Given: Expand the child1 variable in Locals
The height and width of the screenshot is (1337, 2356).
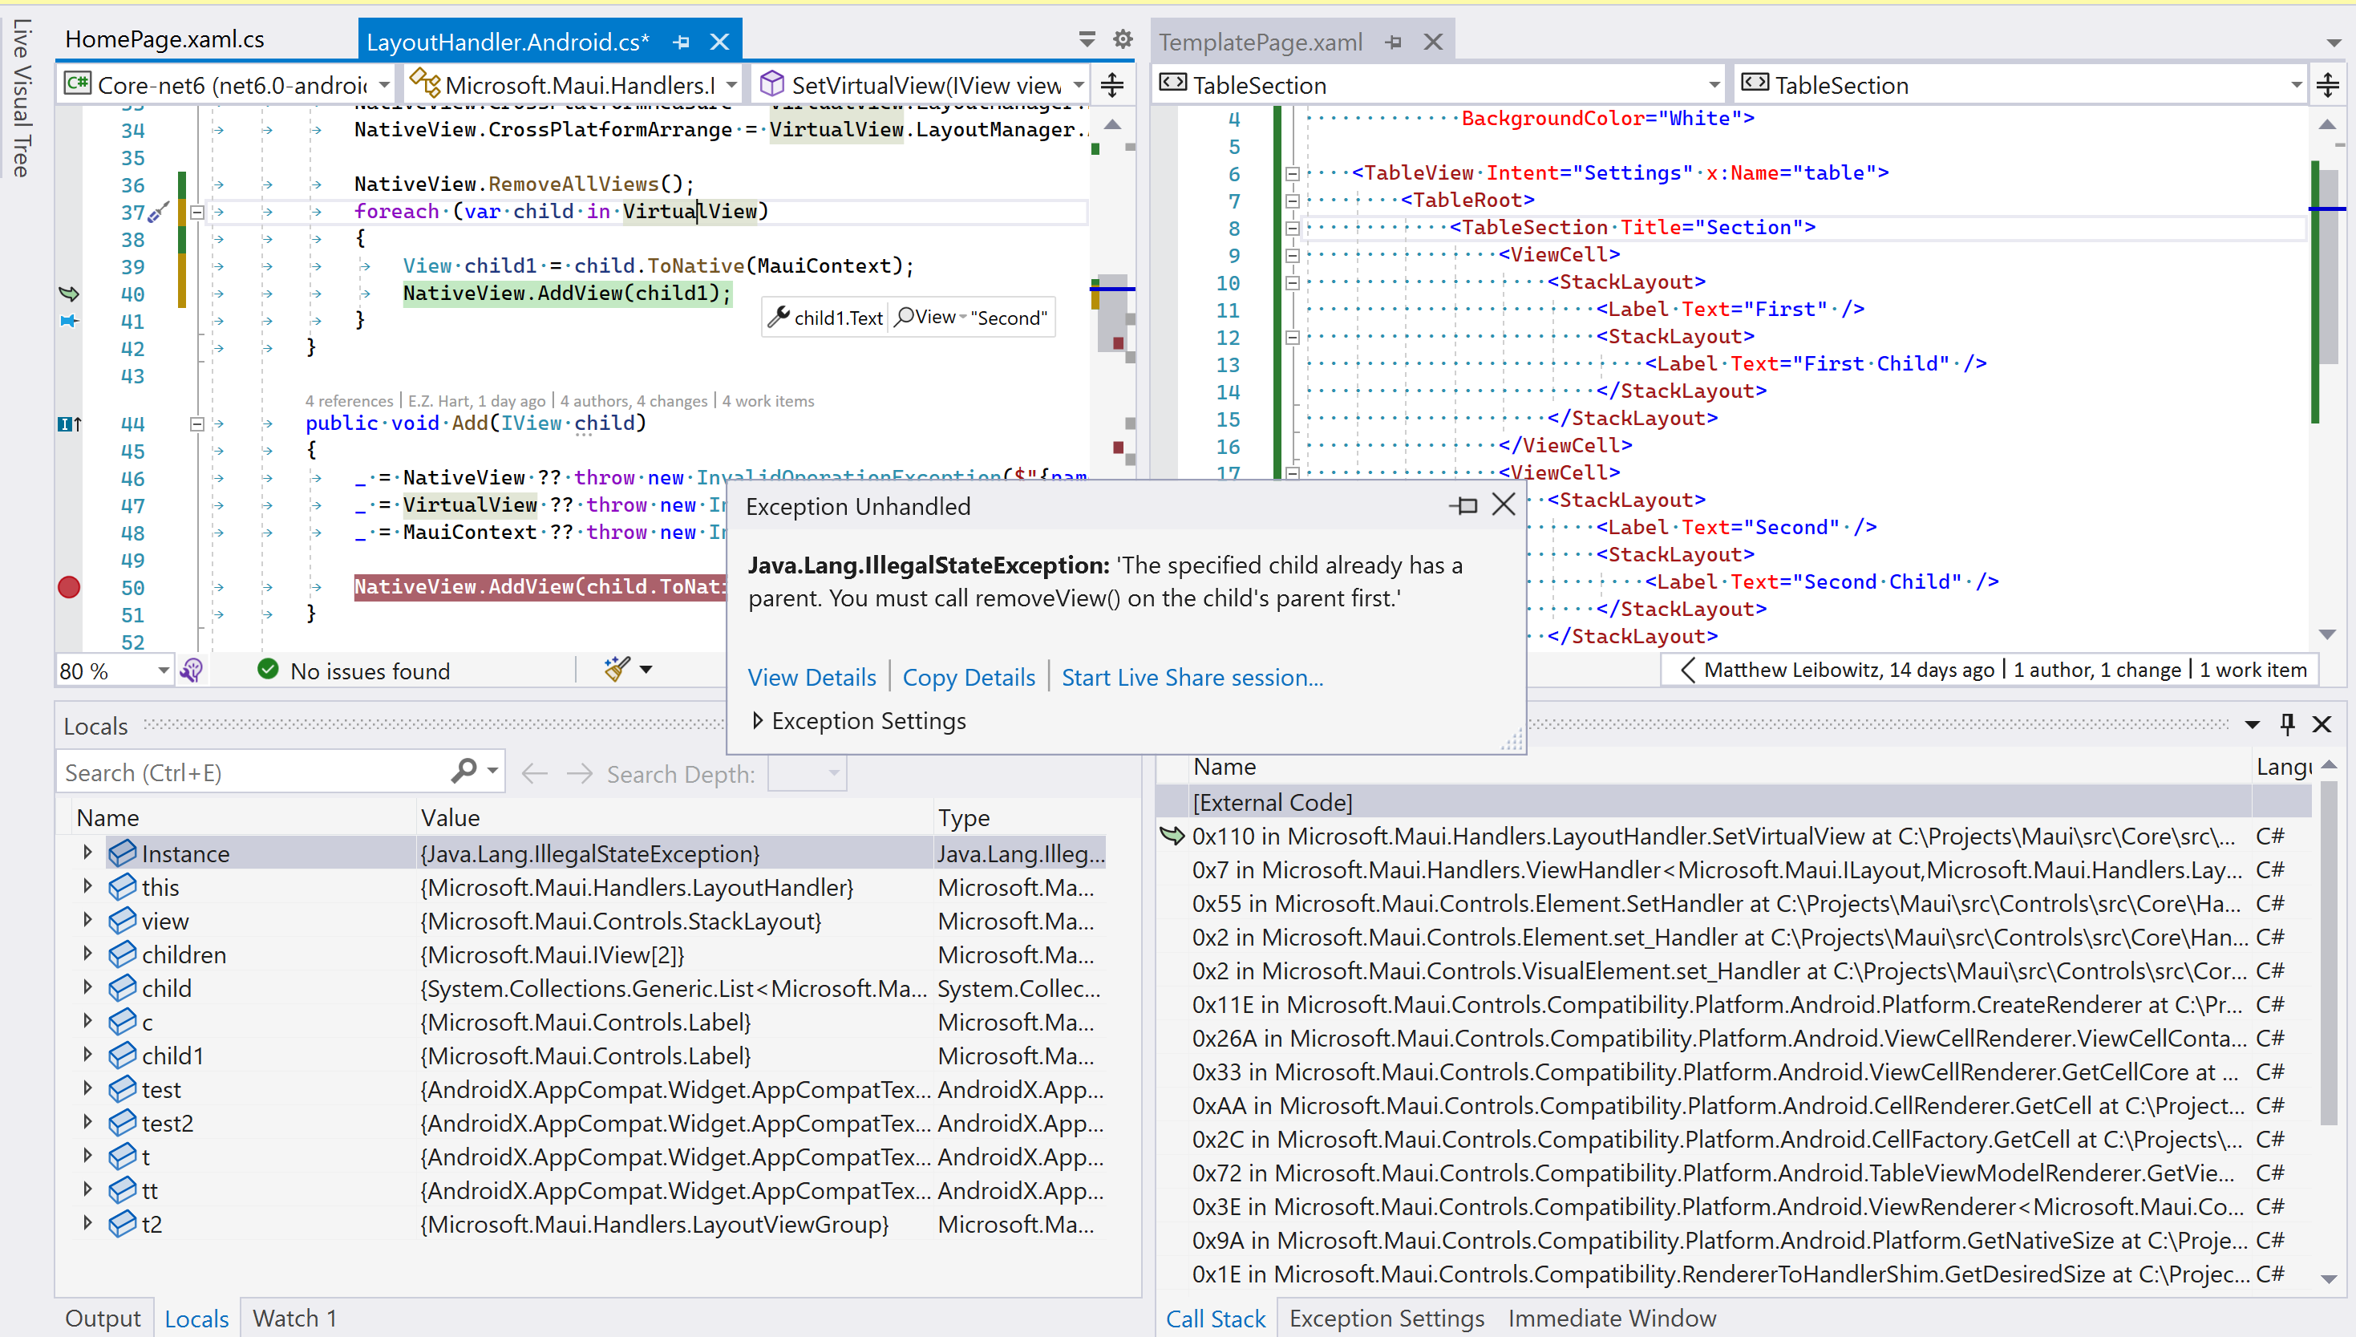Looking at the screenshot, I should pos(87,1054).
